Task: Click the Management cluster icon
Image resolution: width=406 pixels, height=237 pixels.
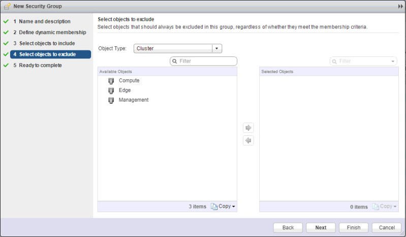Action: 111,100
